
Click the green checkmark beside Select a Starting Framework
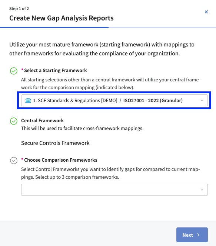click(x=14, y=71)
